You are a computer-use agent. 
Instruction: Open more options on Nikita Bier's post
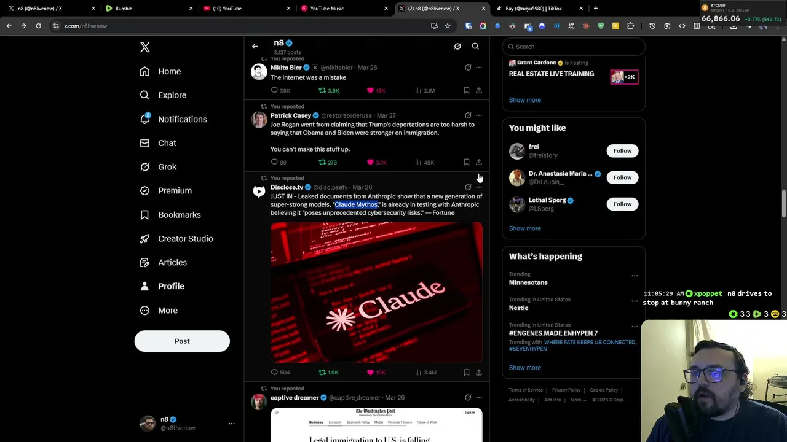pyautogui.click(x=479, y=68)
